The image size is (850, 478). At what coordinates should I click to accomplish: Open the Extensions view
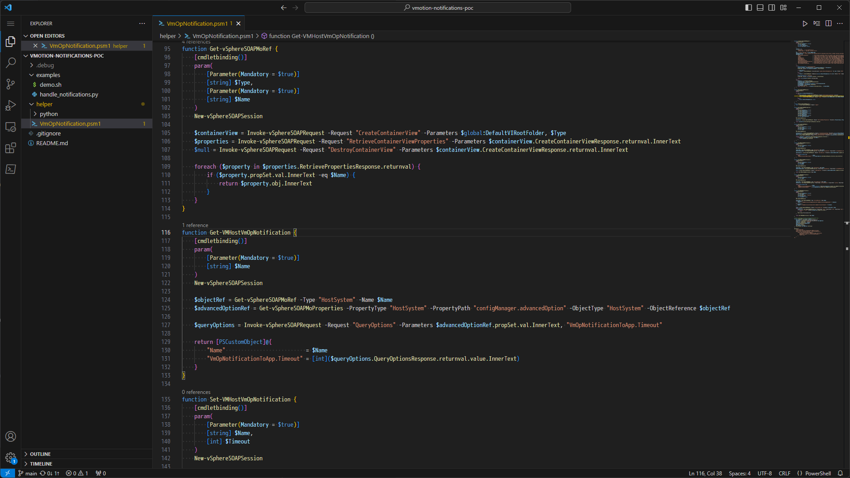(11, 148)
